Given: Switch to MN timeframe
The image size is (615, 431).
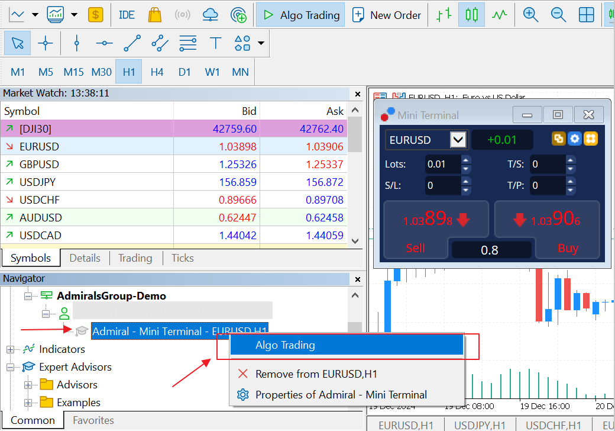Looking at the screenshot, I should [x=240, y=72].
